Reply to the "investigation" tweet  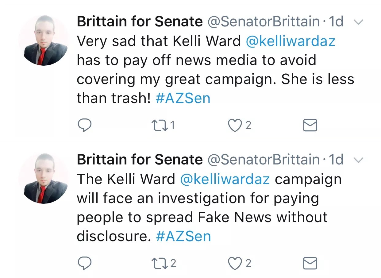pyautogui.click(x=83, y=263)
